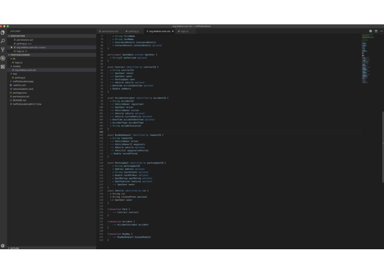Image resolution: width=384 pixels, height=273 pixels.
Task: Click the 'DateTime arrivalDateTime optional' line
Action: click(x=131, y=86)
